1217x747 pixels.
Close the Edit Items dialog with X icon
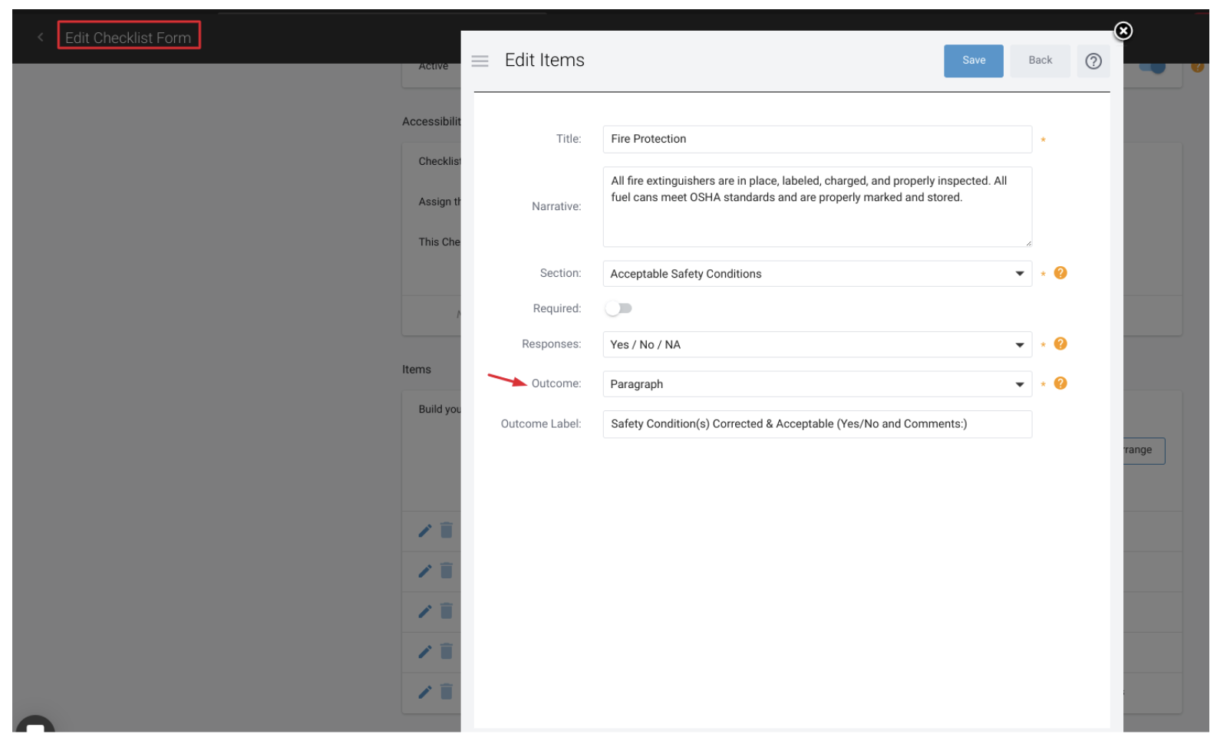[1123, 31]
